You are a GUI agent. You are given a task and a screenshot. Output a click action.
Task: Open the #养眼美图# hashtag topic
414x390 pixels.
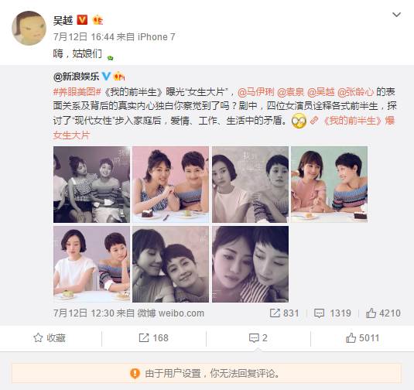77,92
